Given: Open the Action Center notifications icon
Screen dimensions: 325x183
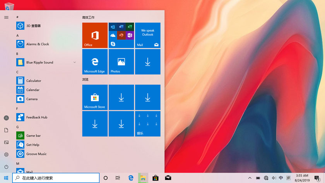Looking at the screenshot, I should pyautogui.click(x=317, y=178).
